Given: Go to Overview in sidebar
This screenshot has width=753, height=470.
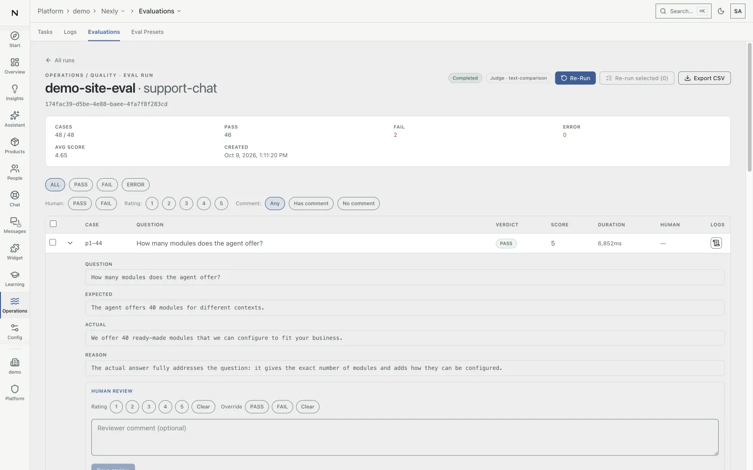Looking at the screenshot, I should point(15,66).
